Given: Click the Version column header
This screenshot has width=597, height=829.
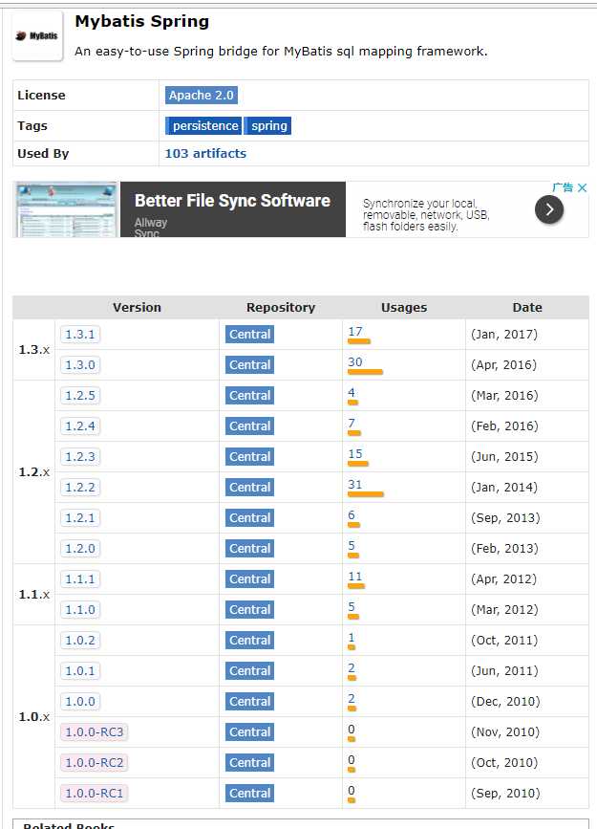Looking at the screenshot, I should click(x=137, y=308).
